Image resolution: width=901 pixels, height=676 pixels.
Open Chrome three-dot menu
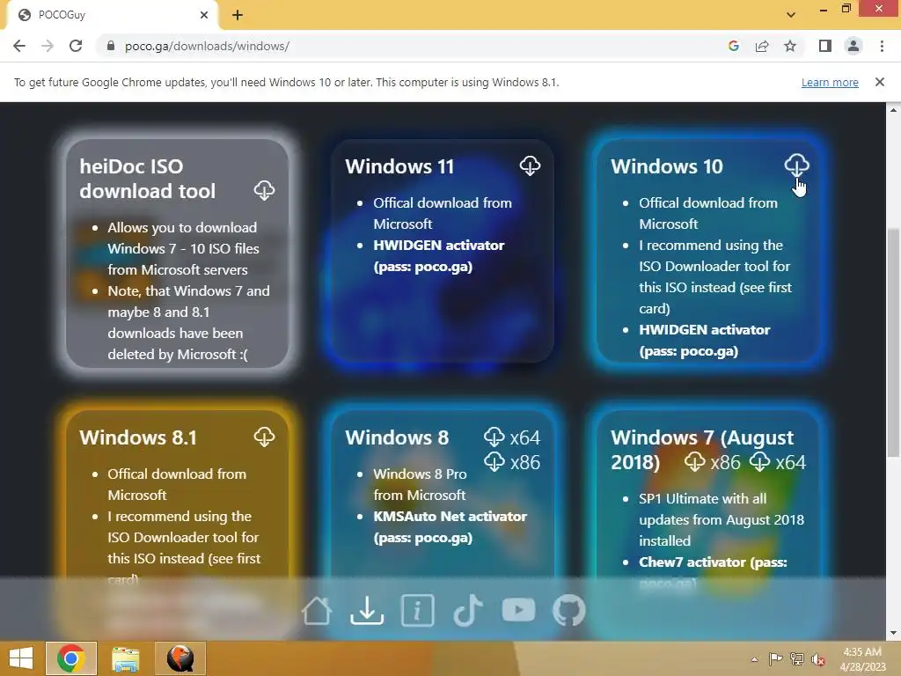(882, 46)
